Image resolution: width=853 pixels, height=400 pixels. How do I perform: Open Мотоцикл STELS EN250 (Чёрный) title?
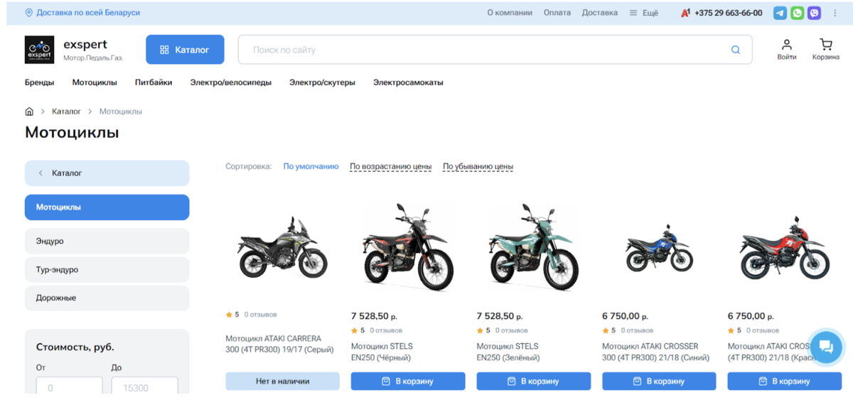tap(382, 352)
